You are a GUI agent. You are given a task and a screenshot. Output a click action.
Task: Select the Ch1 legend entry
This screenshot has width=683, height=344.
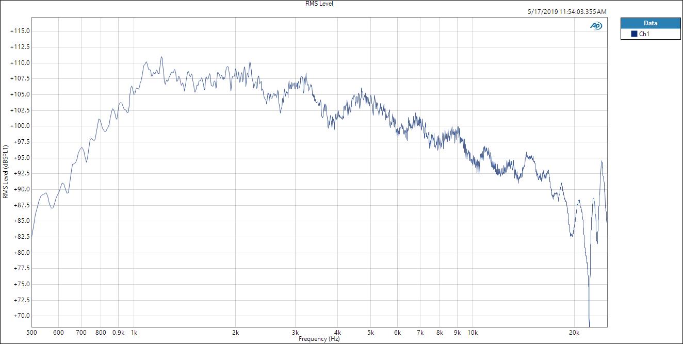[651, 34]
